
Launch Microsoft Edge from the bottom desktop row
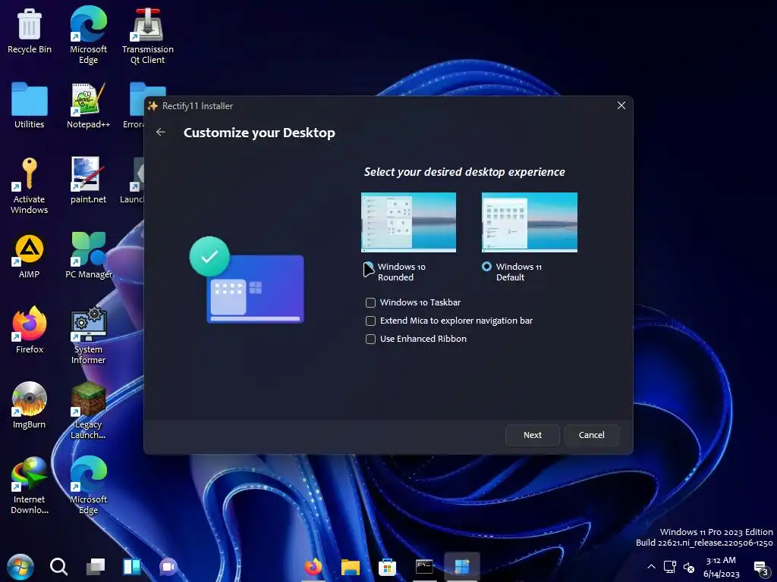pos(88,486)
